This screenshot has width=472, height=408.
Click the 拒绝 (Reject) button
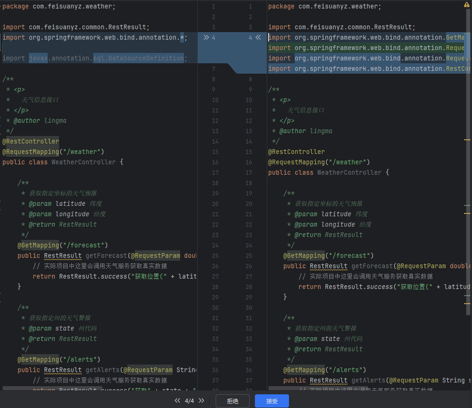click(x=232, y=401)
